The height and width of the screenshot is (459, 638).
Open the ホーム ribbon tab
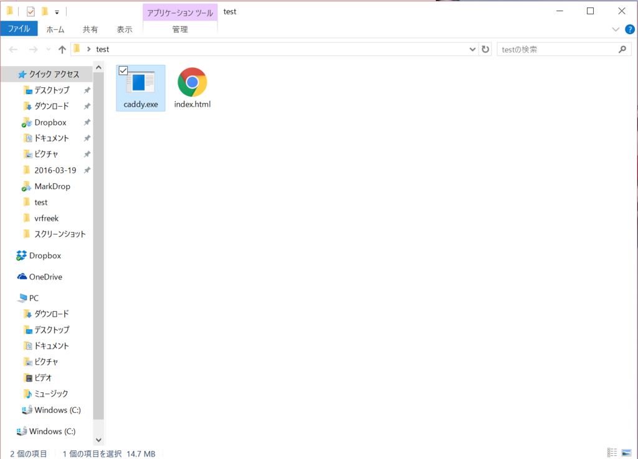55,29
